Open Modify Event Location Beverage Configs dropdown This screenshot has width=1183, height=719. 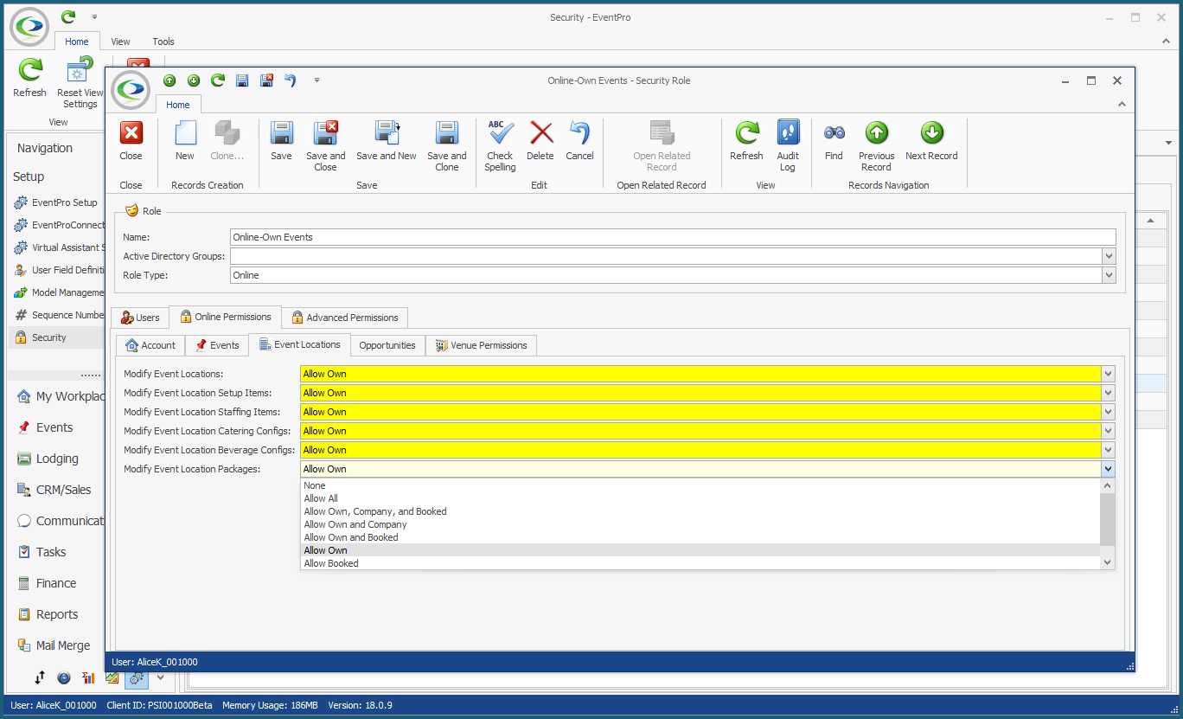click(x=1109, y=450)
